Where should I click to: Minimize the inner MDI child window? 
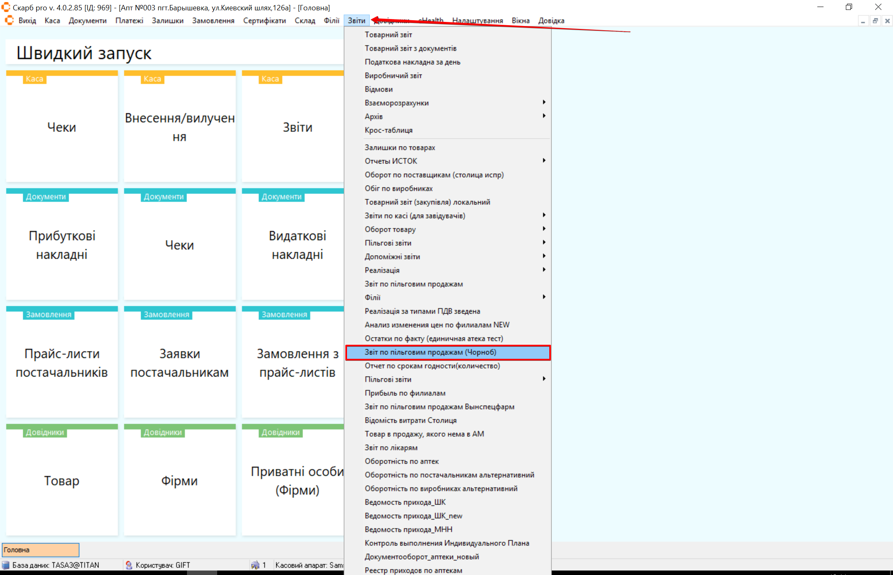[x=863, y=21]
